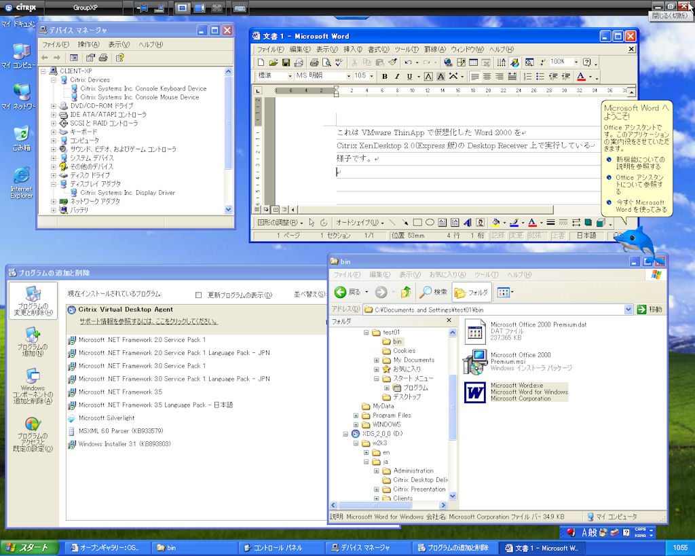Open the 書式 menu in Word
Image resolution: width=695 pixels, height=556 pixels.
(379, 49)
